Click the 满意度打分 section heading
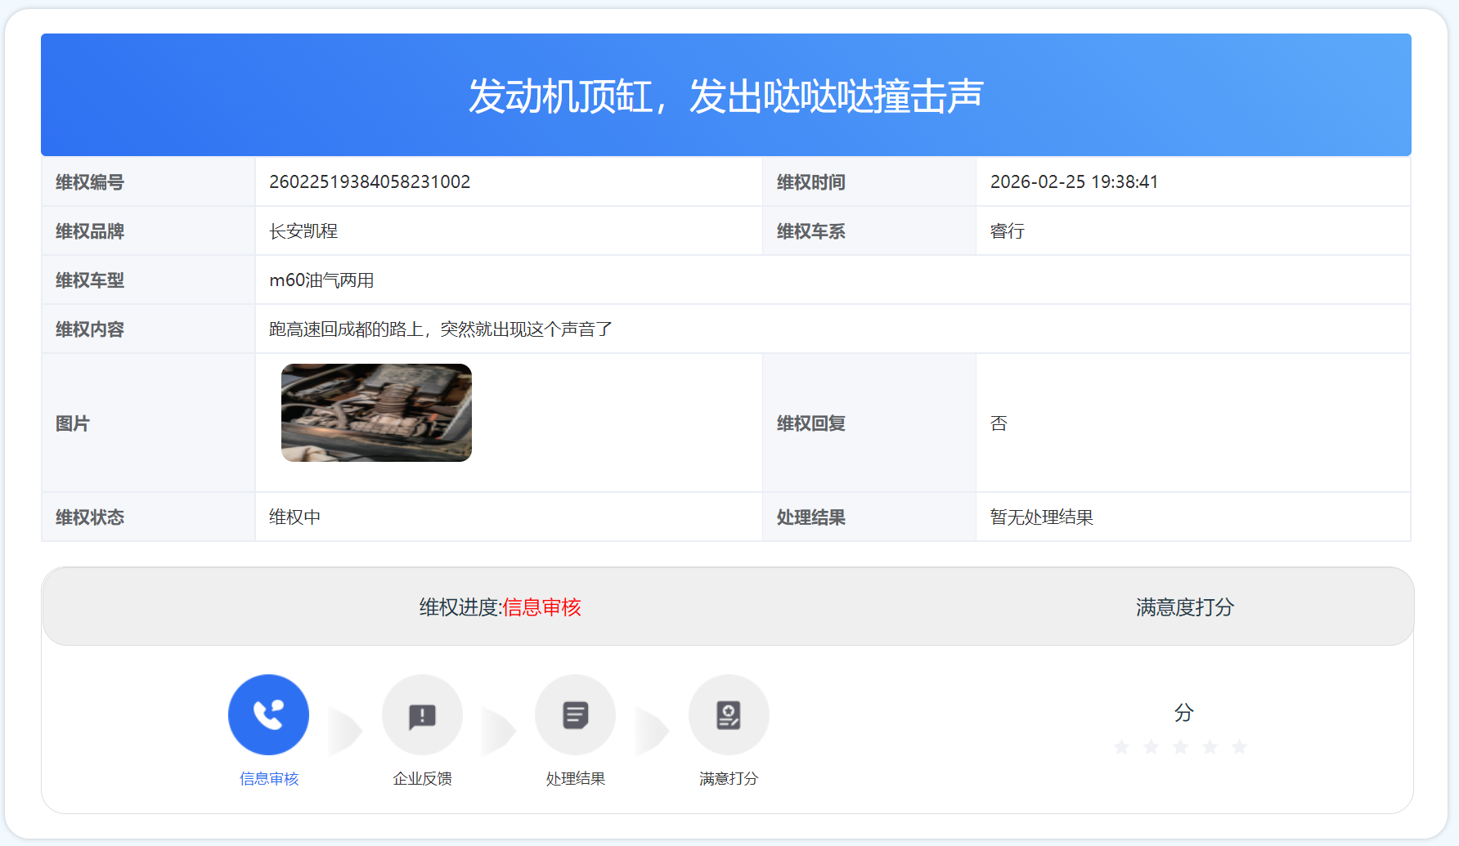1459x846 pixels. 1184,607
